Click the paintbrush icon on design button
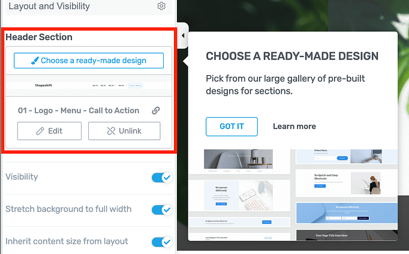The height and width of the screenshot is (254, 409). 35,61
